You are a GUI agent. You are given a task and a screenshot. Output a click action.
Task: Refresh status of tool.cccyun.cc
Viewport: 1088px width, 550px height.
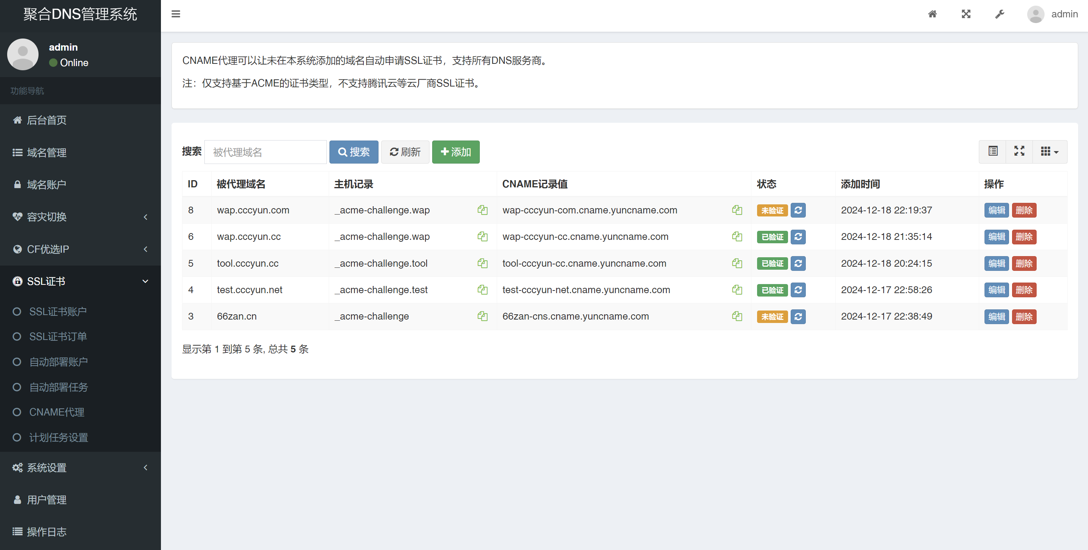798,263
